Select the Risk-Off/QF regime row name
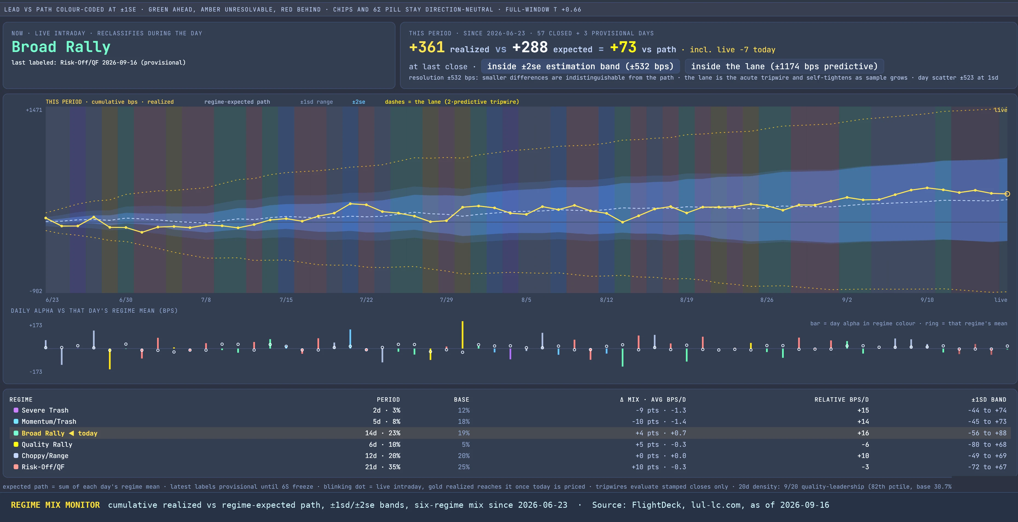This screenshot has width=1018, height=522. (x=43, y=467)
